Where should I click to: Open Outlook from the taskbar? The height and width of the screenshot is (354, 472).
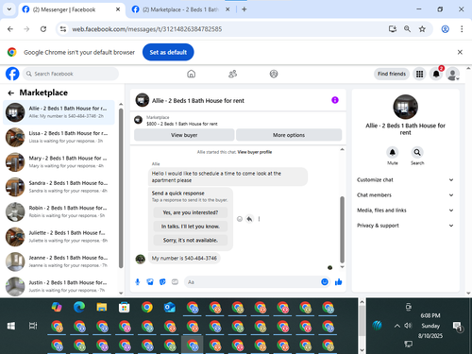(170, 307)
